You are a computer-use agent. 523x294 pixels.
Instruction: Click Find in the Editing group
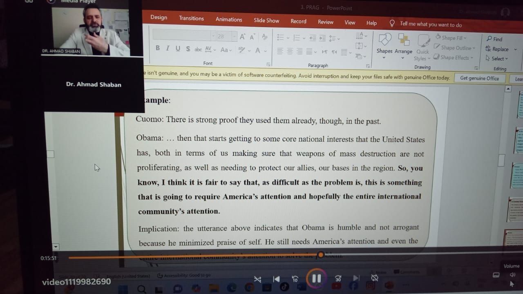point(494,39)
